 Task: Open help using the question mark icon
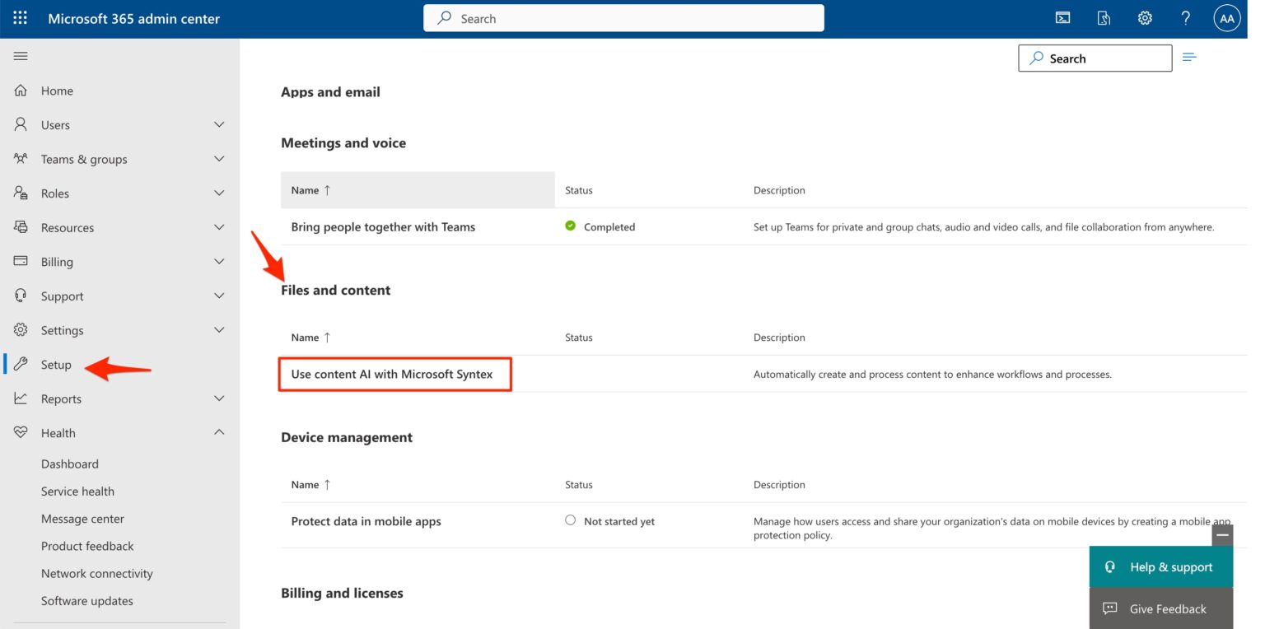pos(1185,17)
